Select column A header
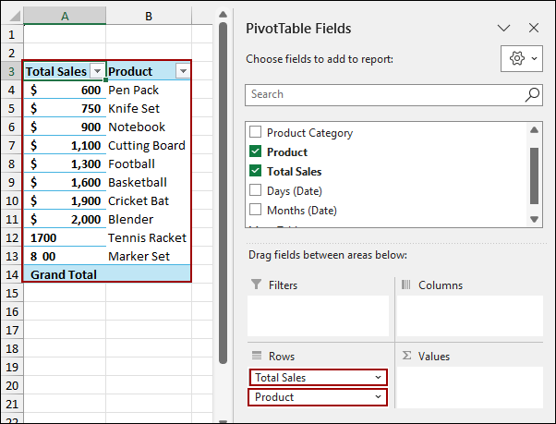The height and width of the screenshot is (424, 556). pos(65,16)
